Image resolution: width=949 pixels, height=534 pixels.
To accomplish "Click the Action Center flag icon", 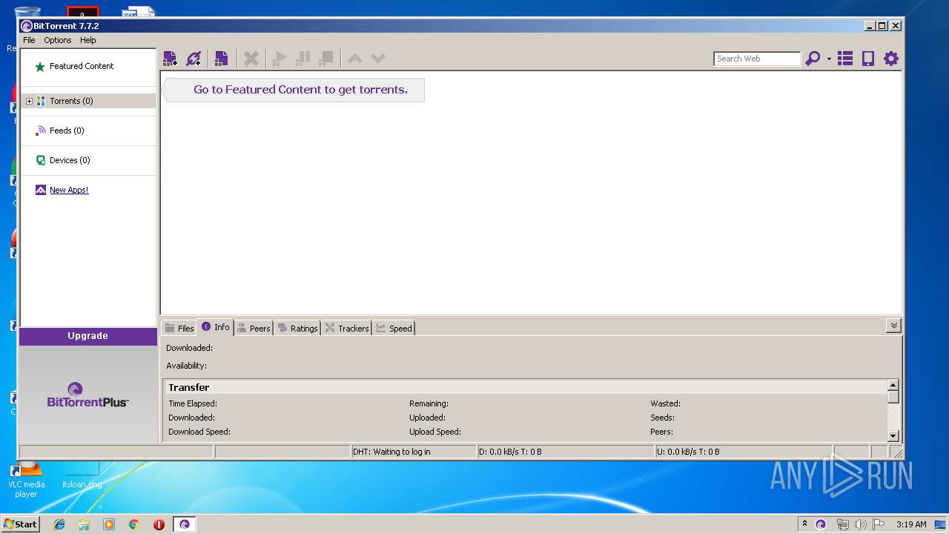I will (879, 524).
